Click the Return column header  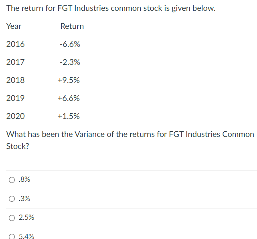(x=72, y=26)
